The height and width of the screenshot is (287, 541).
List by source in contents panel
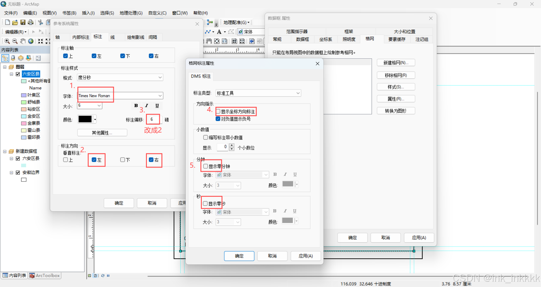pos(13,58)
